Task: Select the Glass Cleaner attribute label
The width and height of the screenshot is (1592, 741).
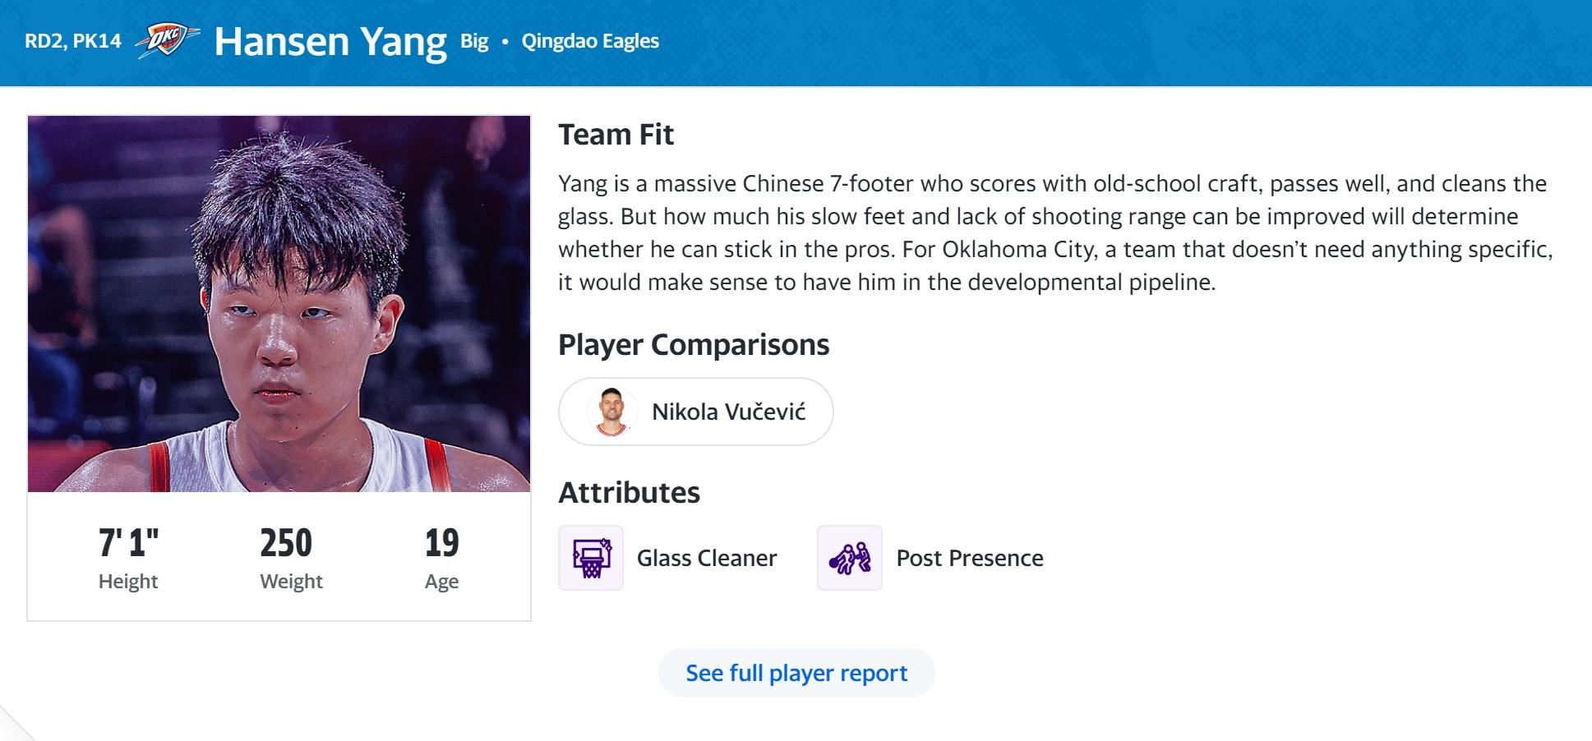Action: (706, 558)
